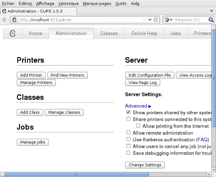The height and width of the screenshot is (177, 216).
Task: Click the Wikipédia search input field
Action: pyautogui.click(x=190, y=20)
